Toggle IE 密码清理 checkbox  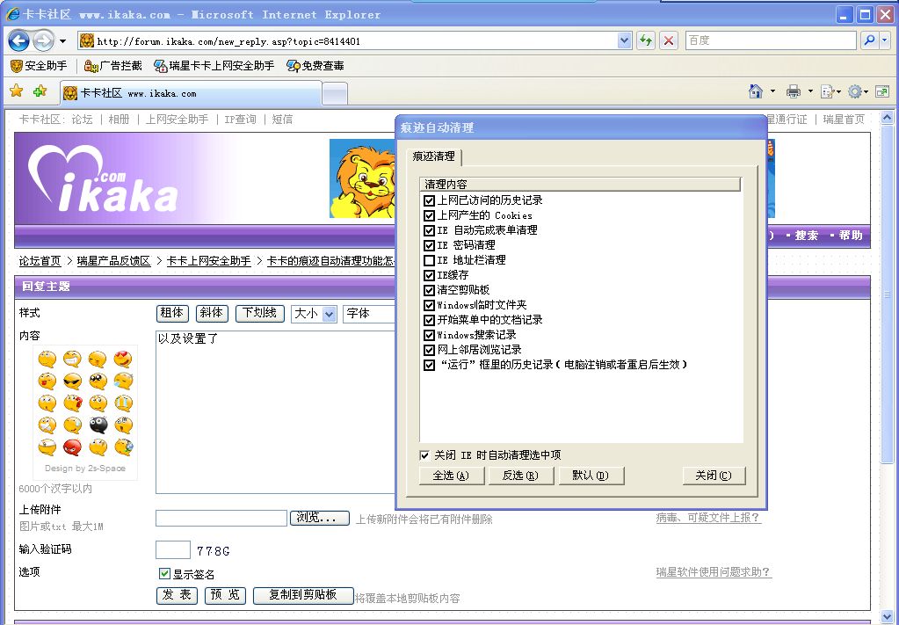point(429,245)
